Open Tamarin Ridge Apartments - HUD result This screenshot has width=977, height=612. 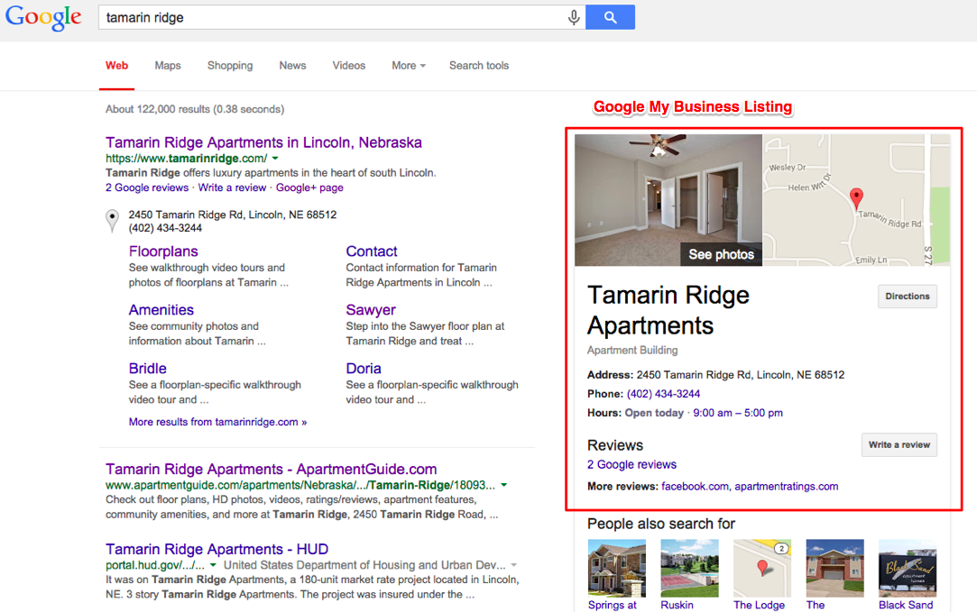click(x=217, y=550)
